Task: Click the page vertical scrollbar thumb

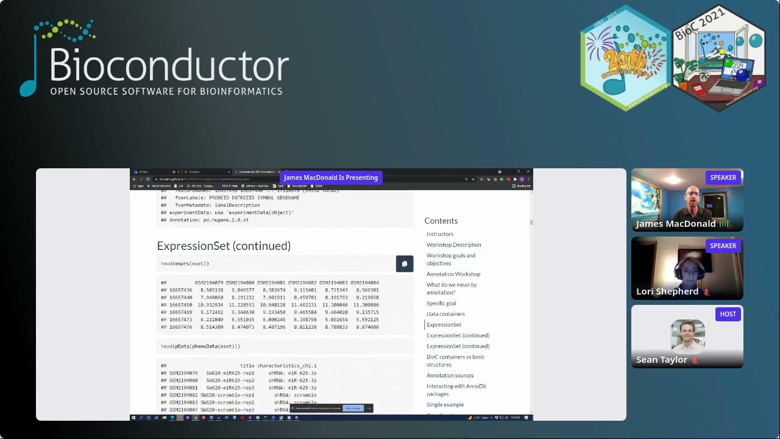Action: click(x=531, y=223)
